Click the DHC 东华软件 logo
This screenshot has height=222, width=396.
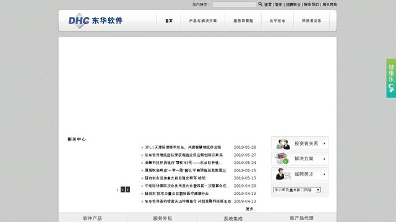[95, 20]
